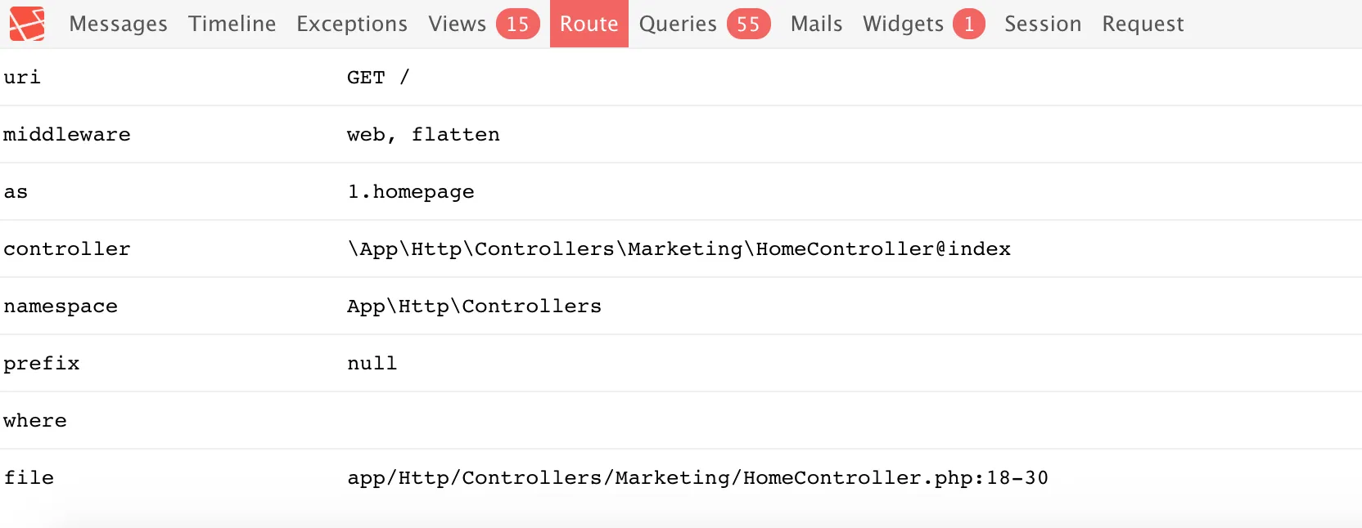The height and width of the screenshot is (528, 1362).
Task: Switch to the Mails tab
Action: point(816,24)
